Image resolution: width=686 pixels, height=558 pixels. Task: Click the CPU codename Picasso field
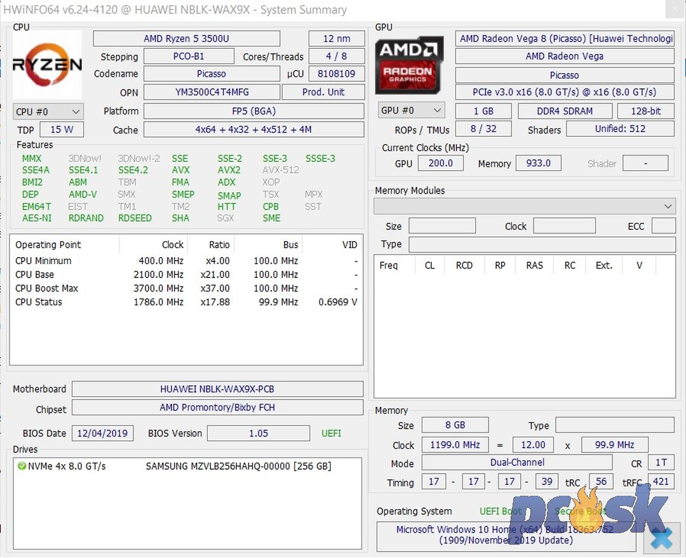click(x=212, y=74)
